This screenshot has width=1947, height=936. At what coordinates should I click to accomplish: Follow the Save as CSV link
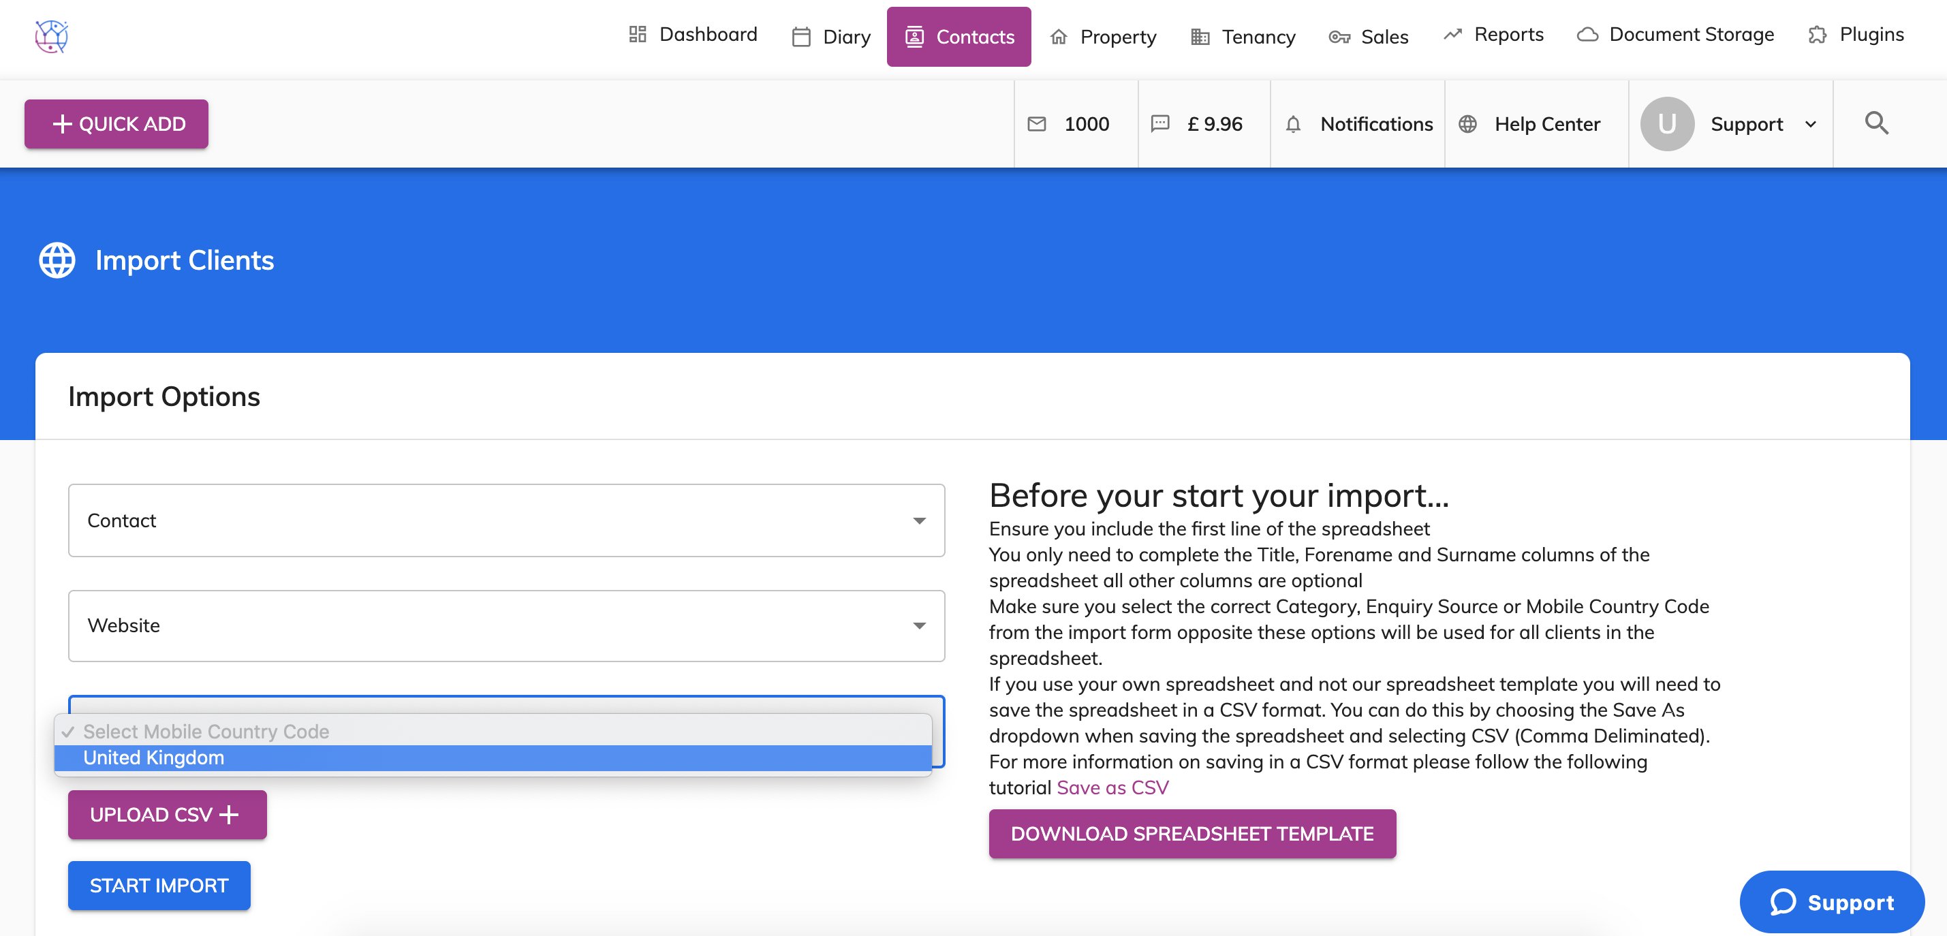pyautogui.click(x=1112, y=787)
